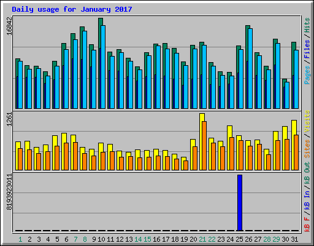Click the 16842 axis value label
This screenshot has width=314, height=246.
click(x=9, y=26)
